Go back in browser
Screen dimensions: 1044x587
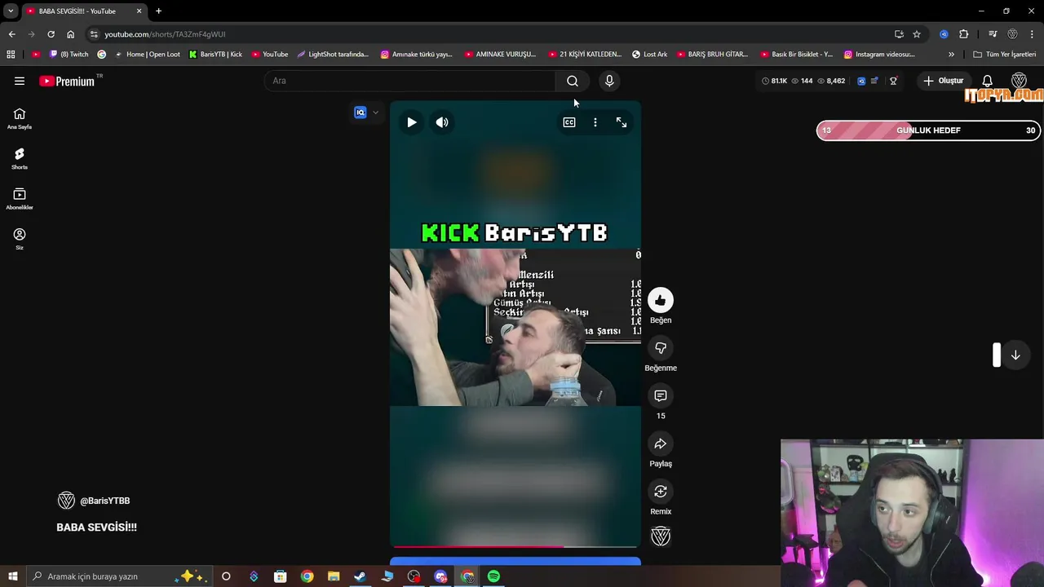11,34
